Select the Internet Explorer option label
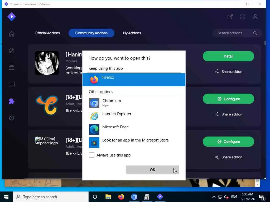The image size is (270, 202). point(117,114)
